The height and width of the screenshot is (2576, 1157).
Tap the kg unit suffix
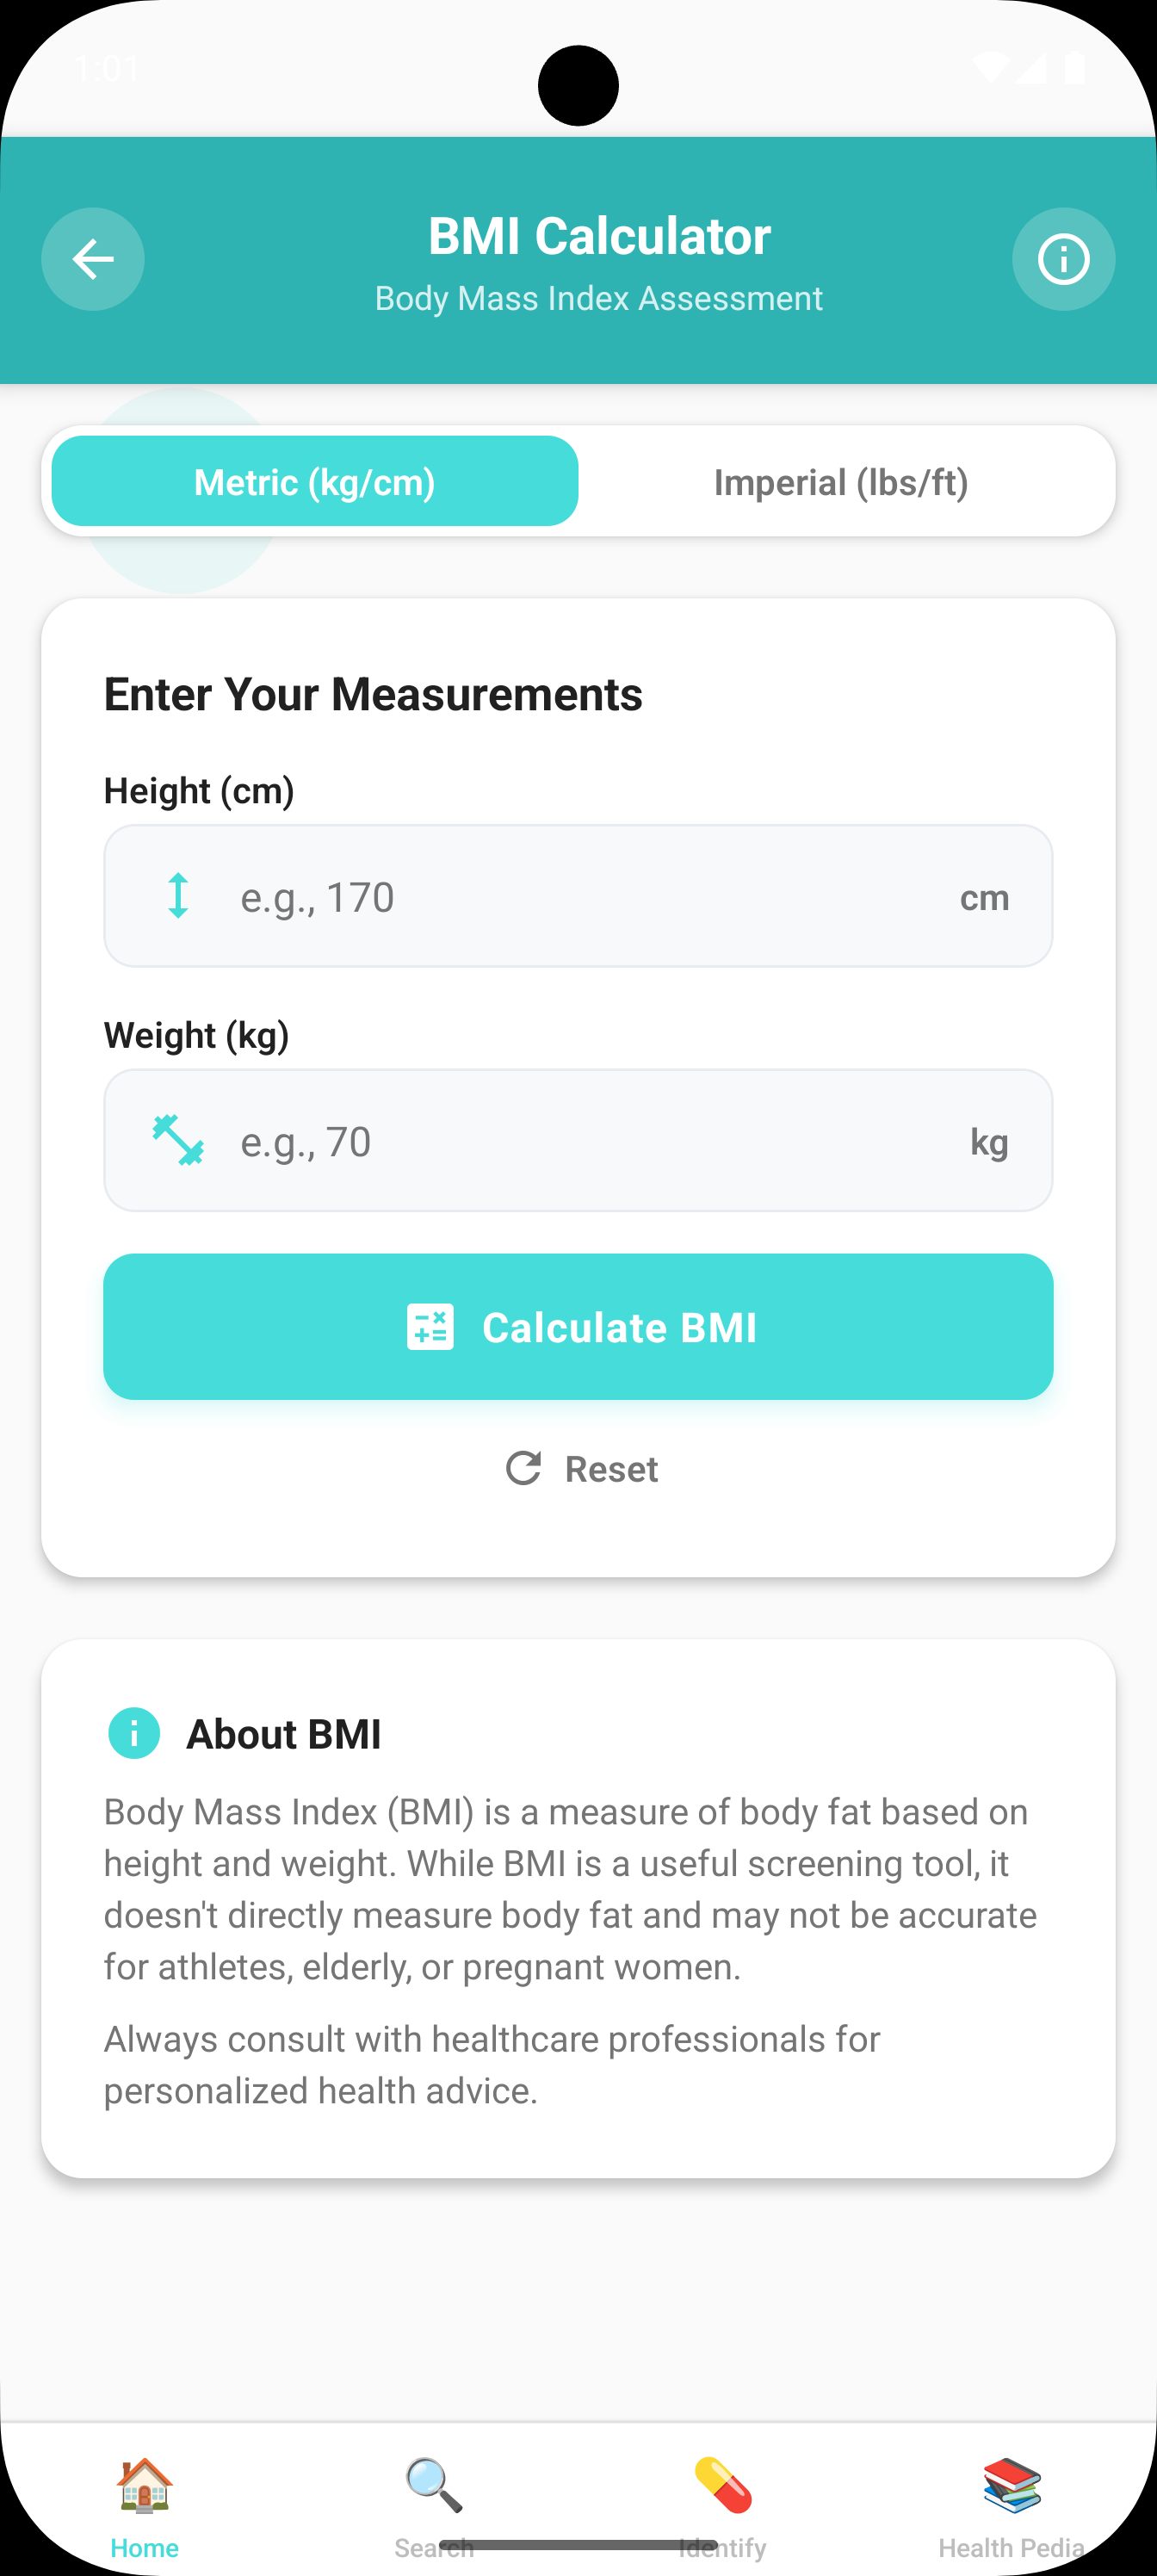click(989, 1141)
